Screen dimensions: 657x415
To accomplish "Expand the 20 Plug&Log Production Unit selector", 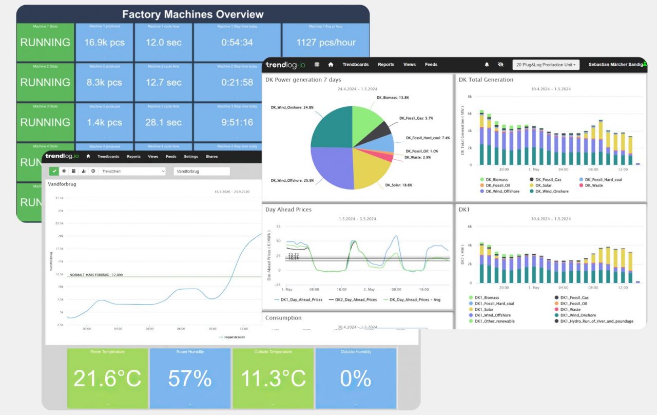I will pos(546,65).
